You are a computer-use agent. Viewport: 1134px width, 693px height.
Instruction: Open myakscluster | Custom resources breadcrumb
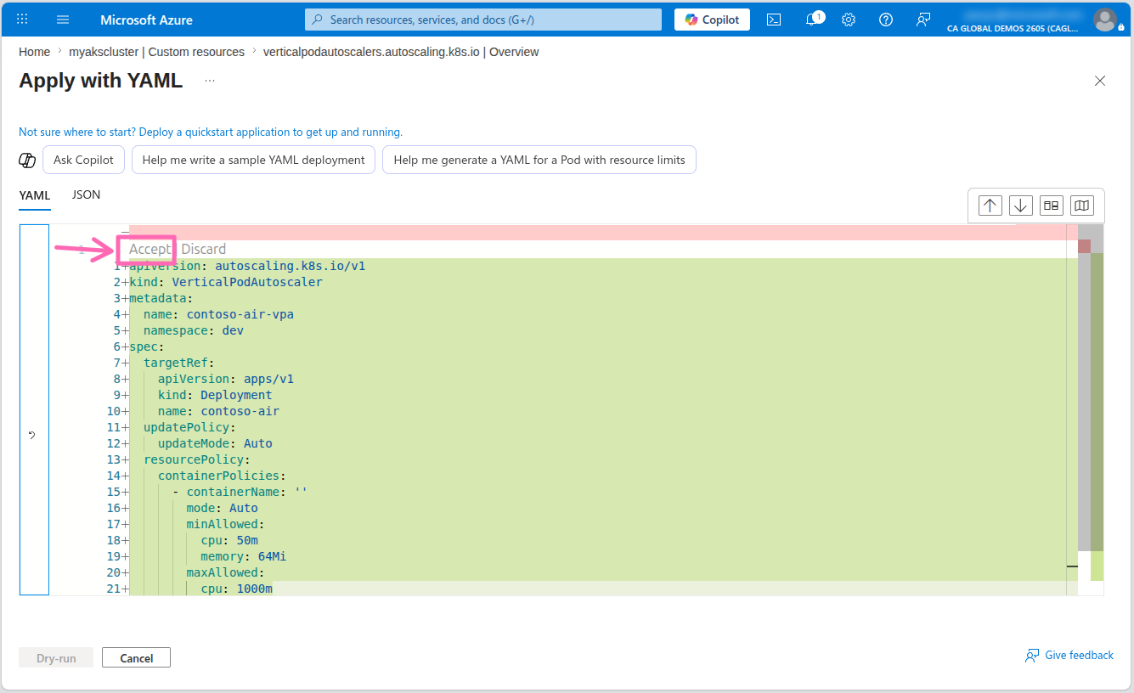click(156, 52)
